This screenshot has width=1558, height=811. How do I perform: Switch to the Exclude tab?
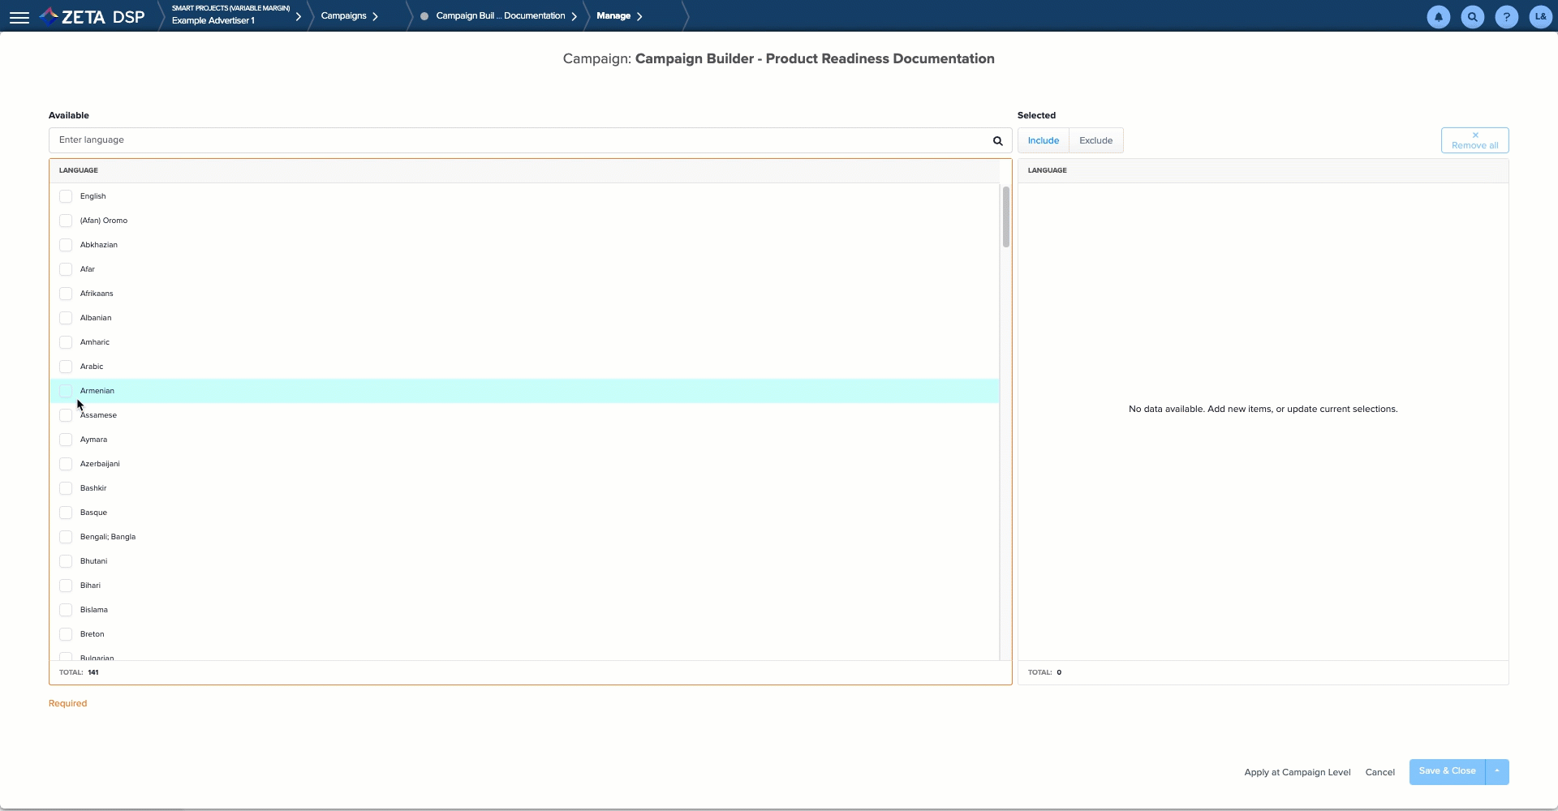[x=1095, y=141]
